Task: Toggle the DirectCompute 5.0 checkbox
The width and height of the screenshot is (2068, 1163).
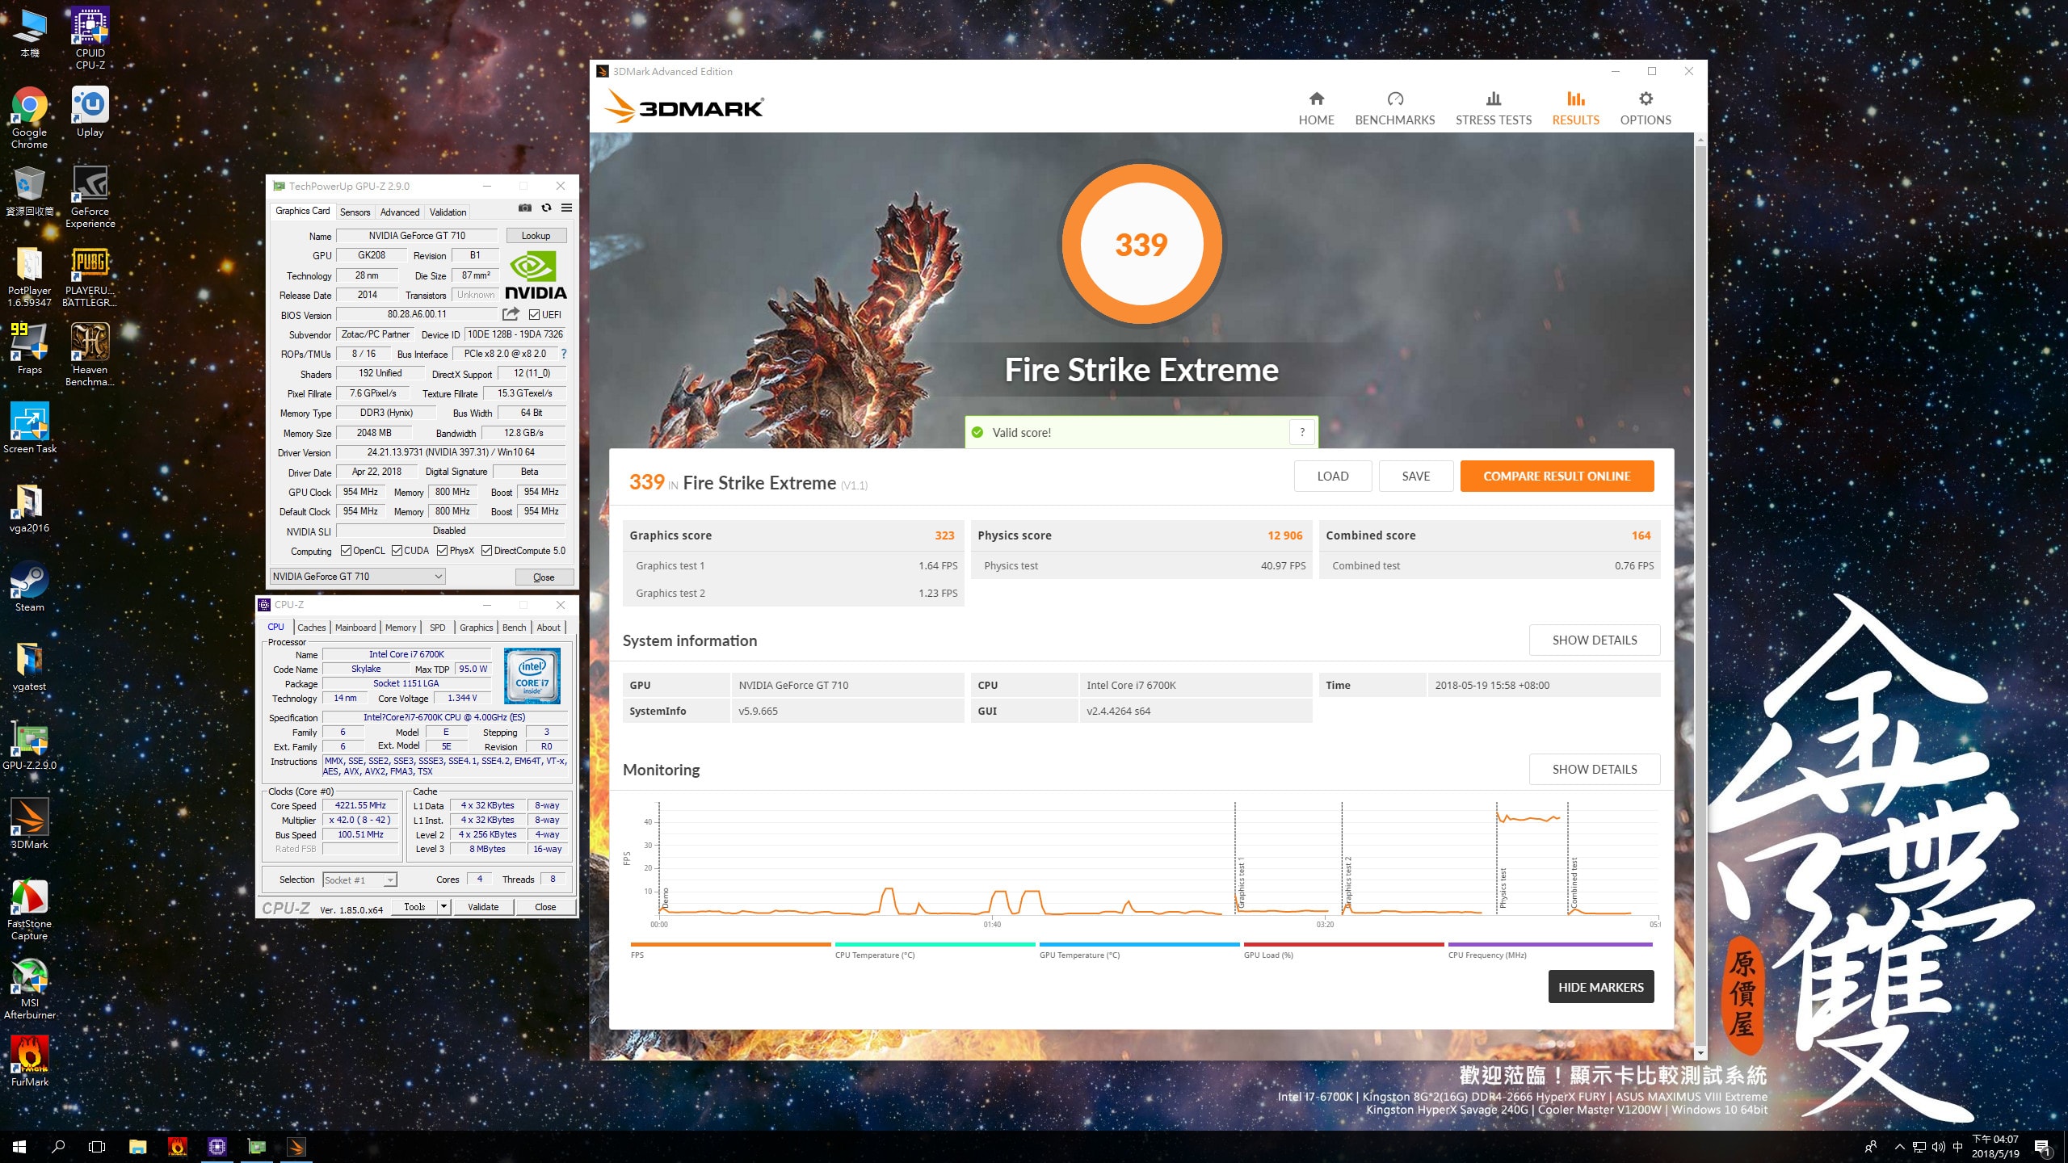Action: 486,551
